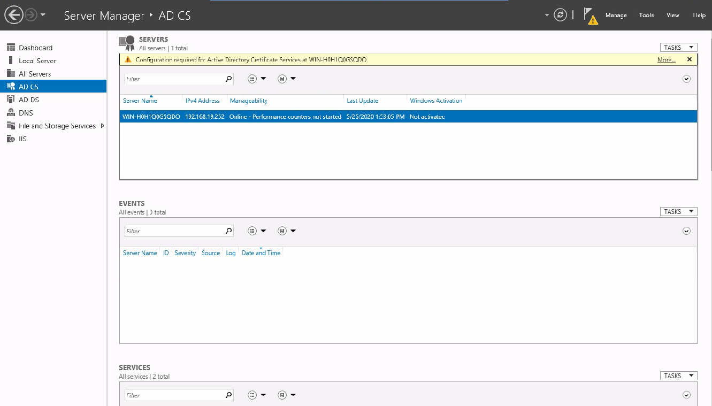This screenshot has width=712, height=406.
Task: Click the Dashboard grid icon
Action: (11, 48)
